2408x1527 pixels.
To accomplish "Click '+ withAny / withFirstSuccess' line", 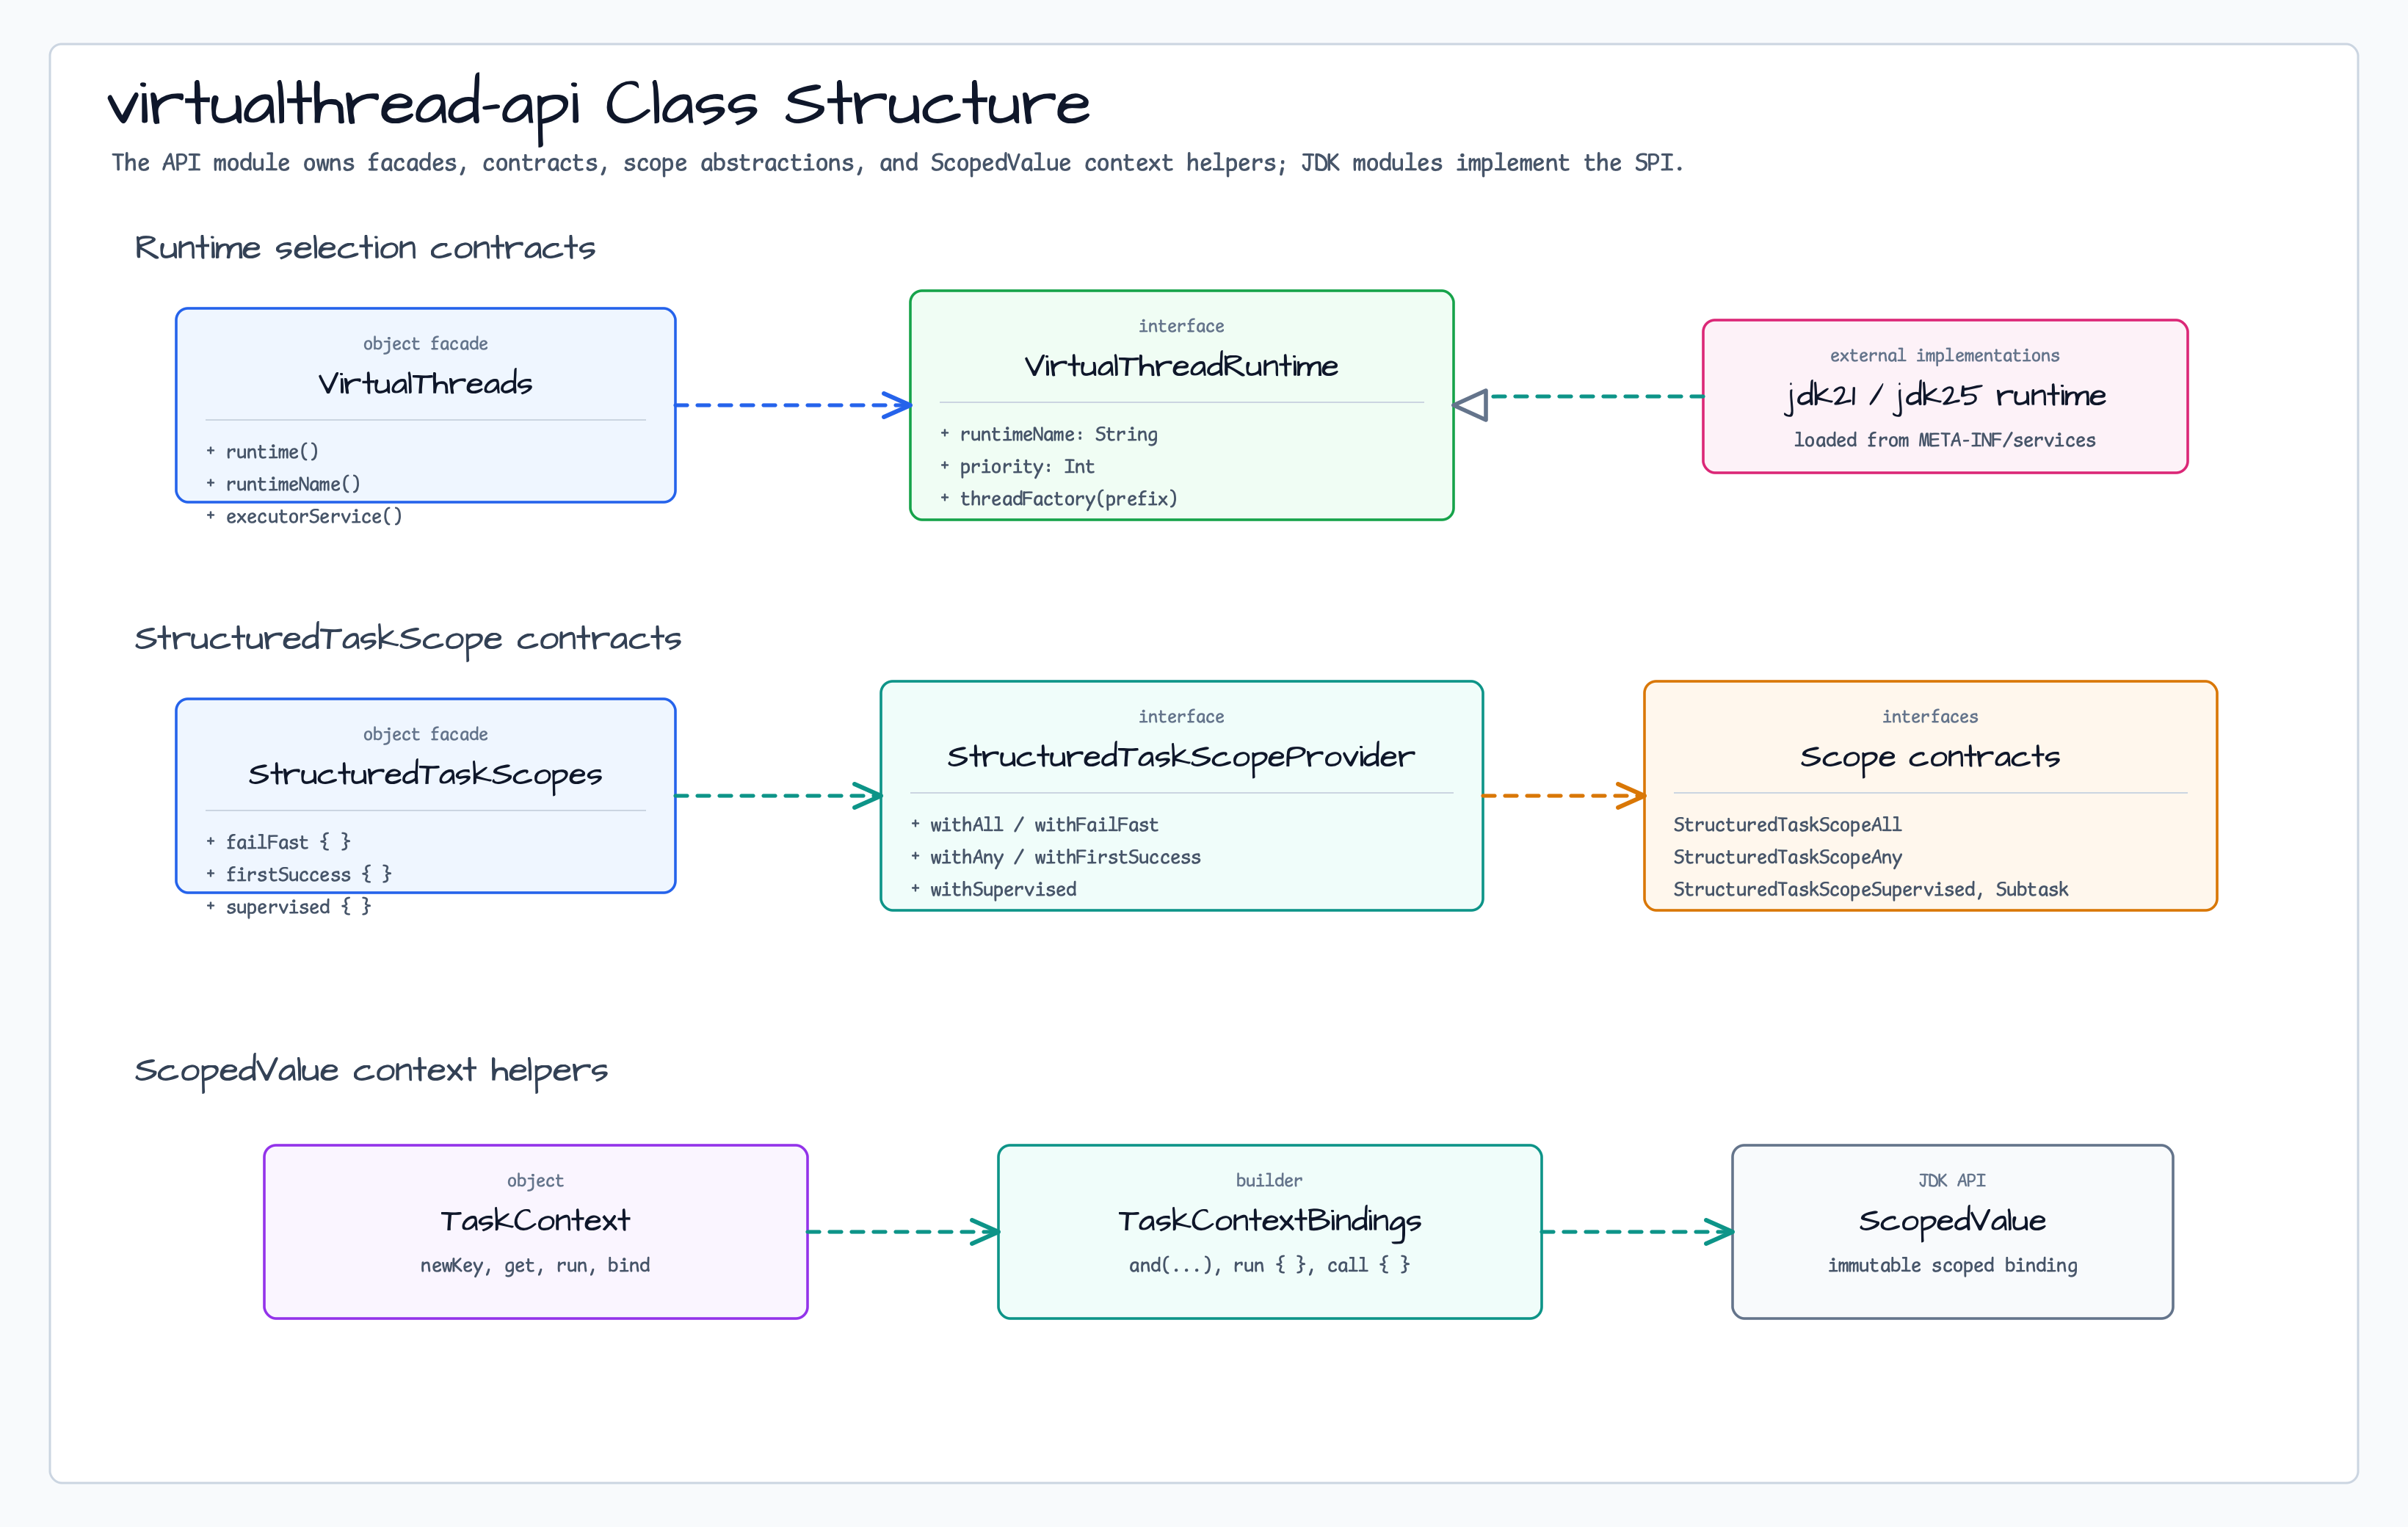I will pos(1055,857).
